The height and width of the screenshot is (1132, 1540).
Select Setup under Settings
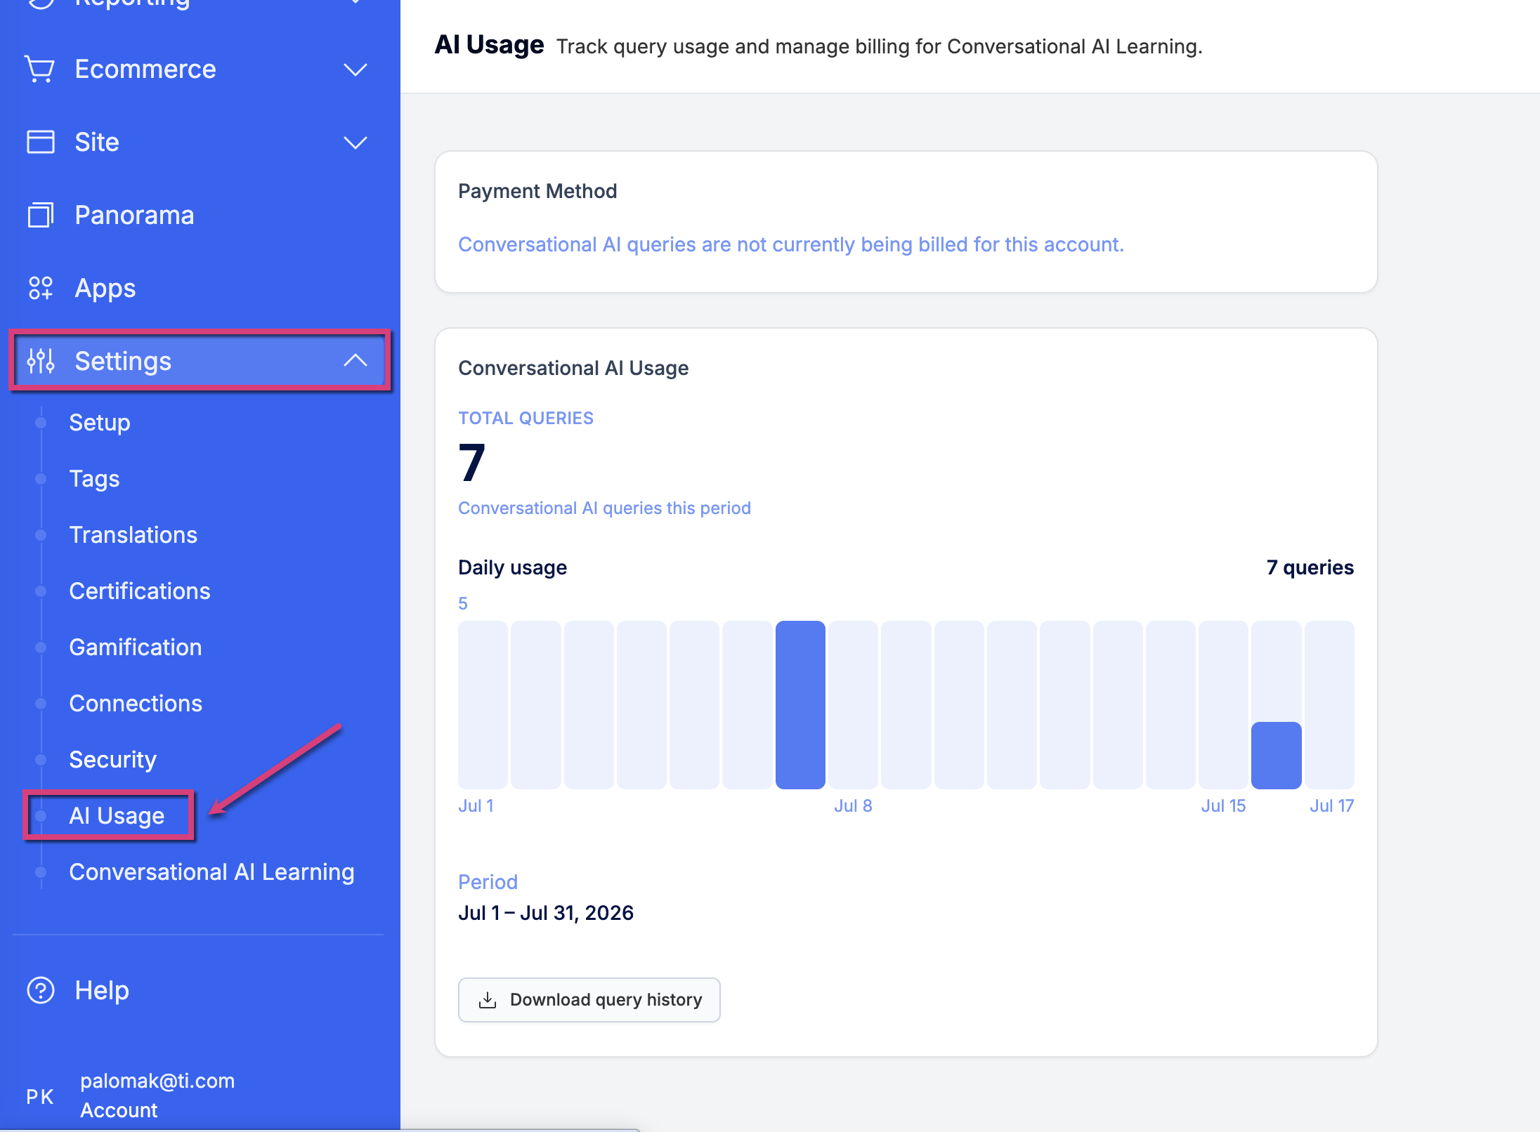100,423
